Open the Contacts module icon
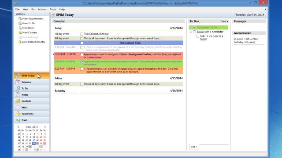 click(x=18, y=101)
